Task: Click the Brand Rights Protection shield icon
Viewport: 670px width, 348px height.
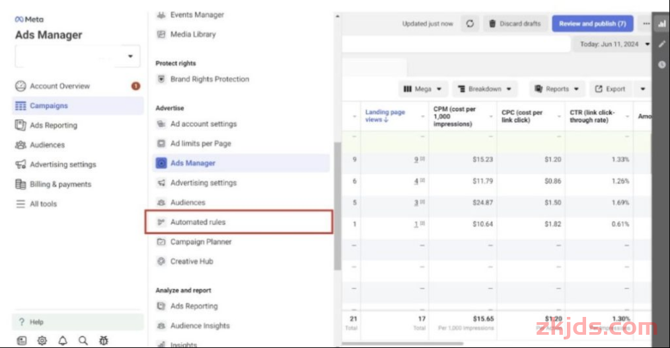Action: [161, 79]
